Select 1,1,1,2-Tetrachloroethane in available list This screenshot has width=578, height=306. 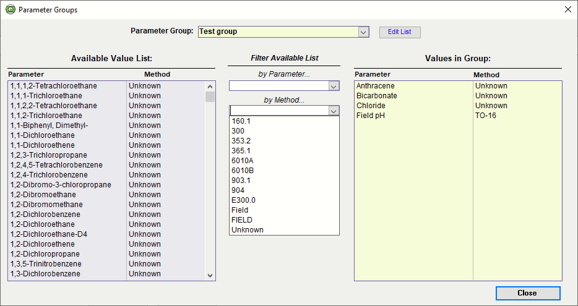[x=106, y=86]
